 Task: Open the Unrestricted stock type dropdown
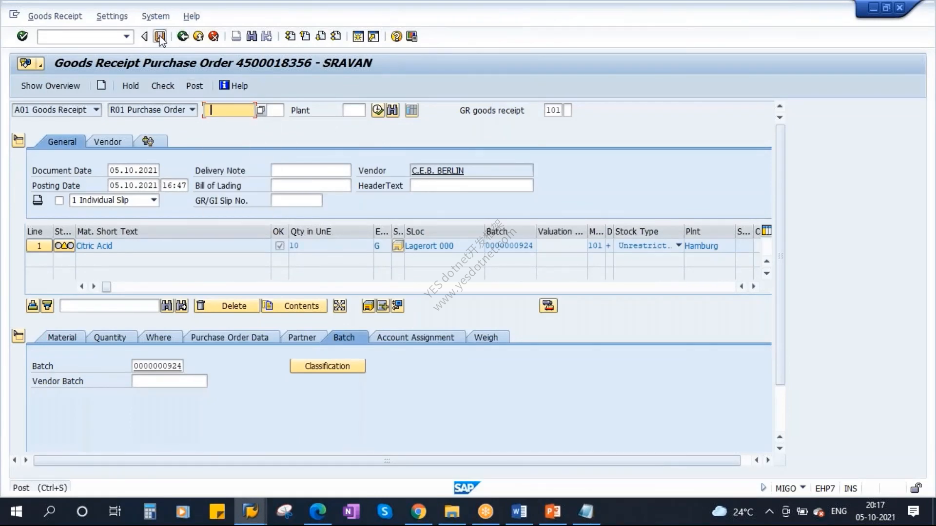[x=678, y=245]
